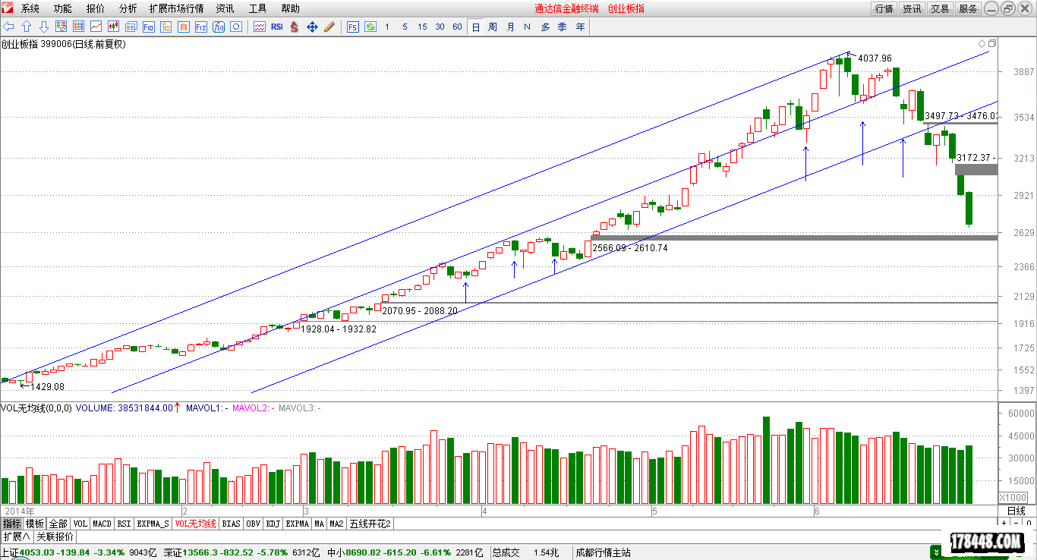Viewport: 1037px width, 560px height.
Task: Click the up arrow toolbar icon
Action: tap(27, 27)
